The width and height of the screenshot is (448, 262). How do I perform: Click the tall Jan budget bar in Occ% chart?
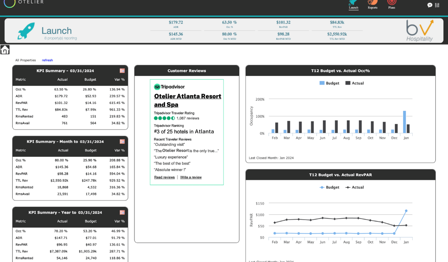(x=404, y=122)
